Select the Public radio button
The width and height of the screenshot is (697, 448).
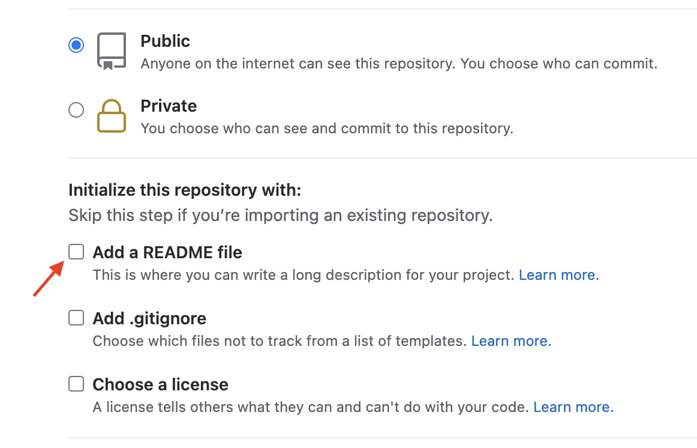[x=76, y=45]
